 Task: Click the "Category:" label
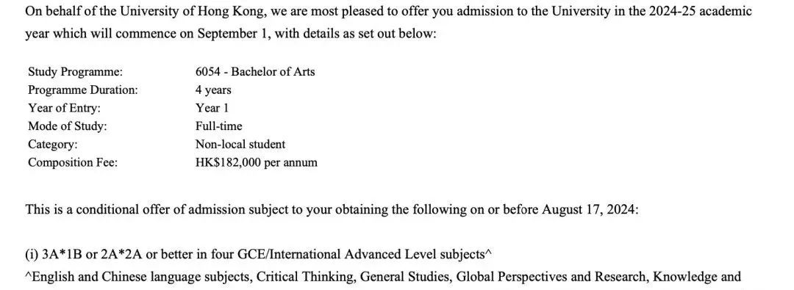(53, 144)
